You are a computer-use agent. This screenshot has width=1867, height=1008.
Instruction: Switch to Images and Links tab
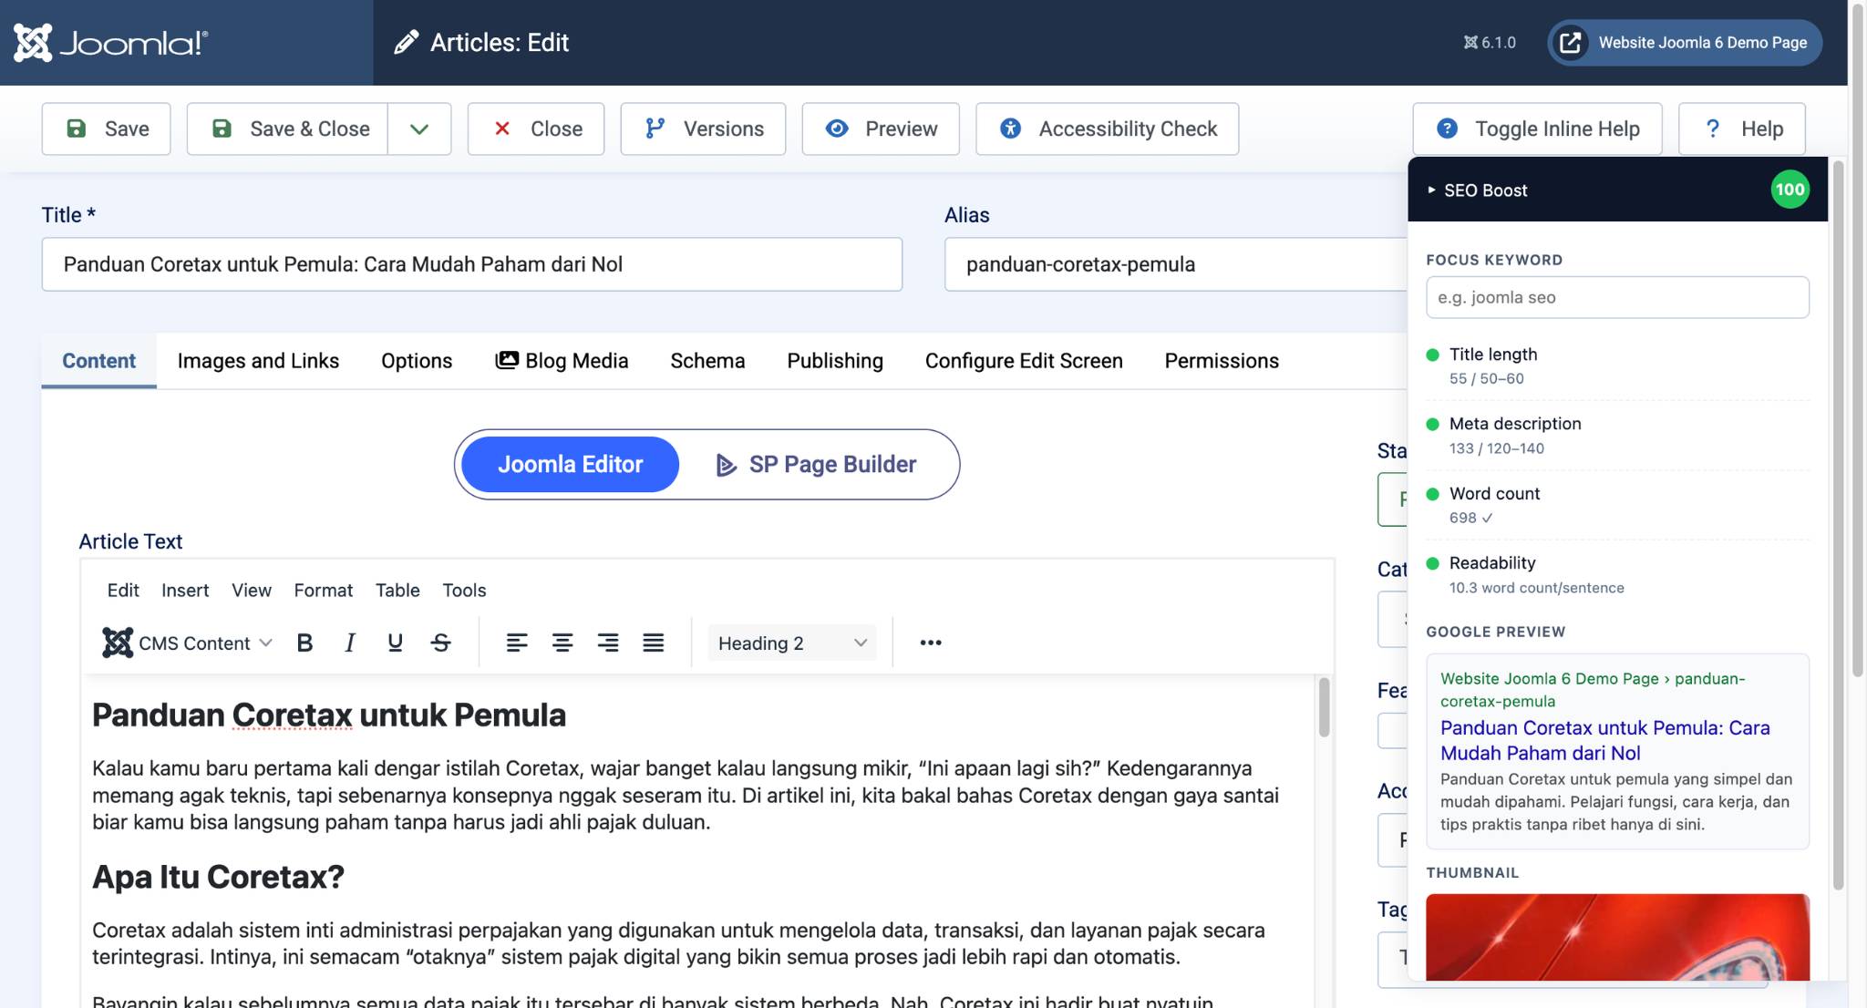(258, 361)
